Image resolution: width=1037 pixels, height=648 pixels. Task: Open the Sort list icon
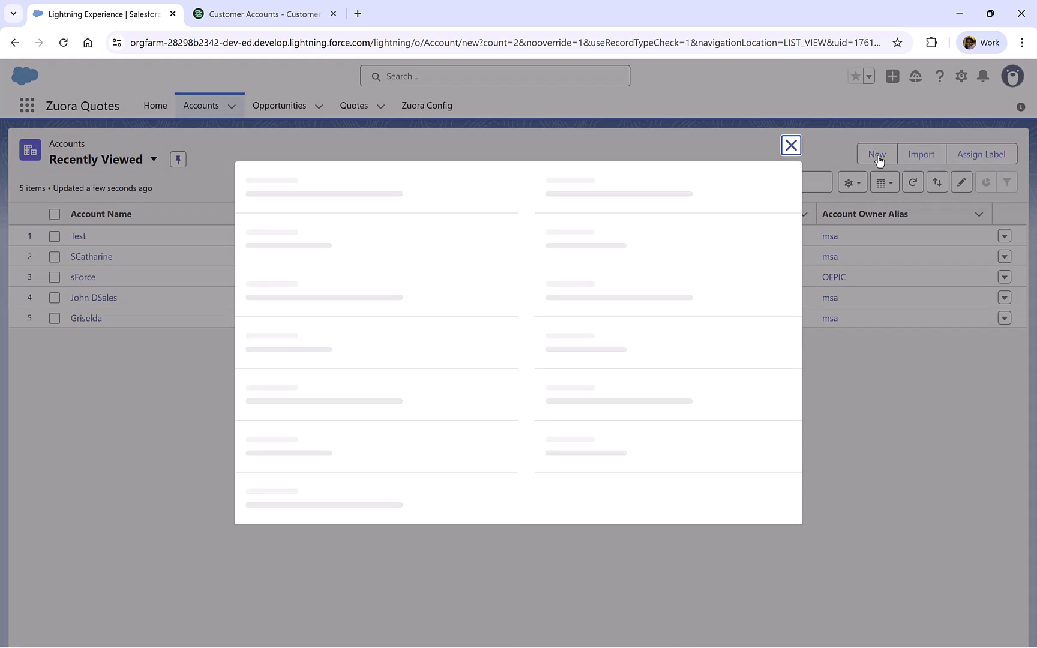[x=937, y=182]
